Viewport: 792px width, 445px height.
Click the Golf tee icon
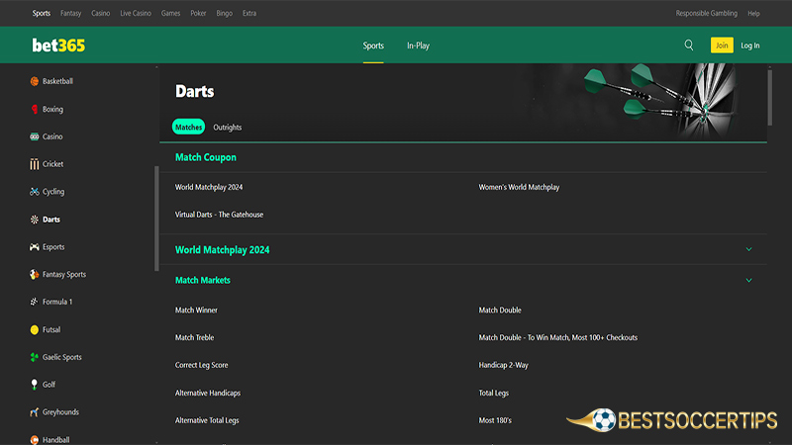35,385
